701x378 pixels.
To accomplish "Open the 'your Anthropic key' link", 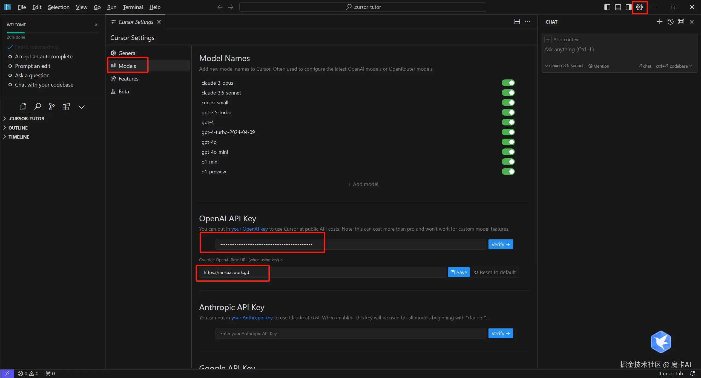I will coord(252,317).
